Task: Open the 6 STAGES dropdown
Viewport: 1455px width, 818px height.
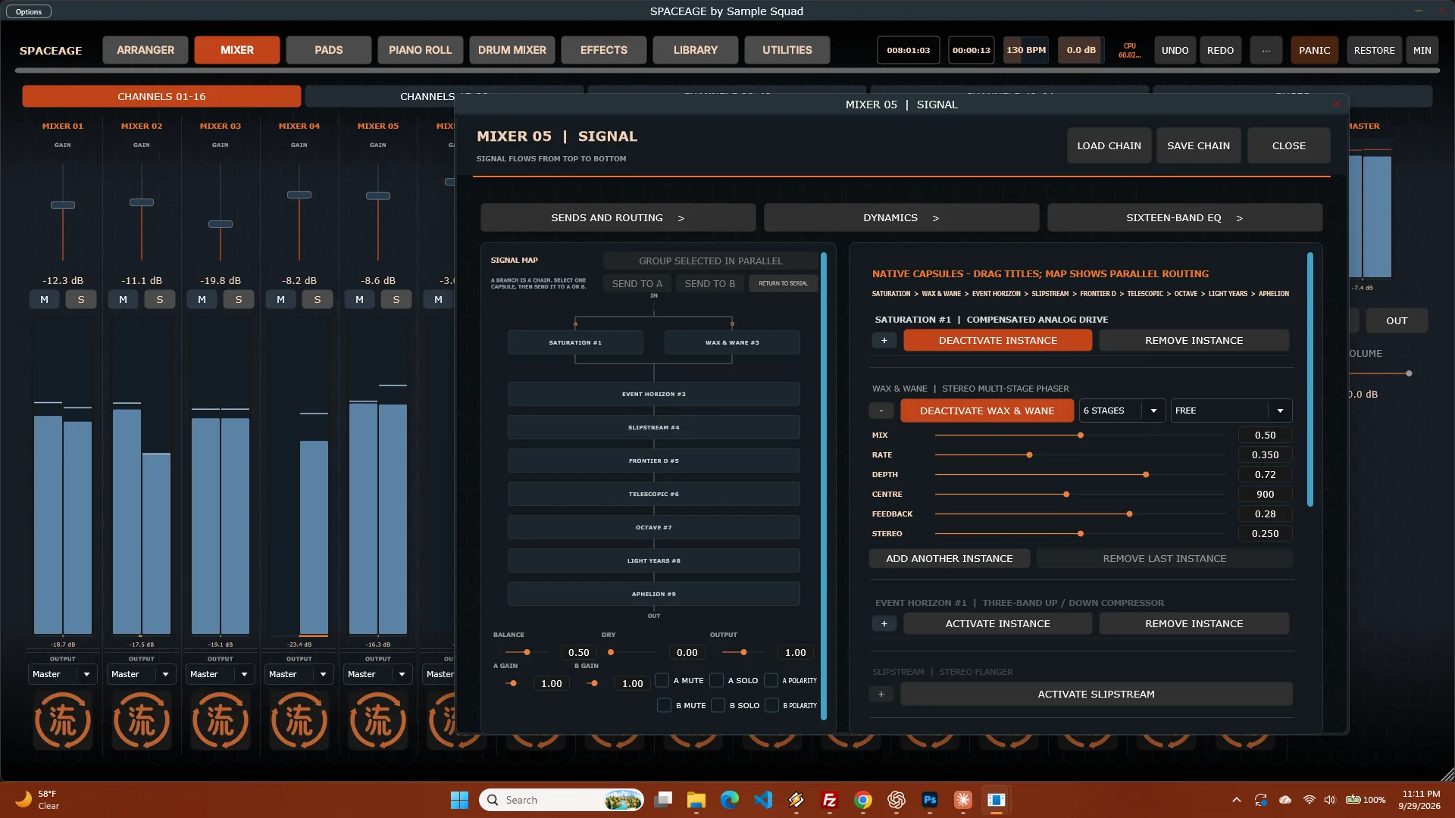Action: coord(1122,411)
